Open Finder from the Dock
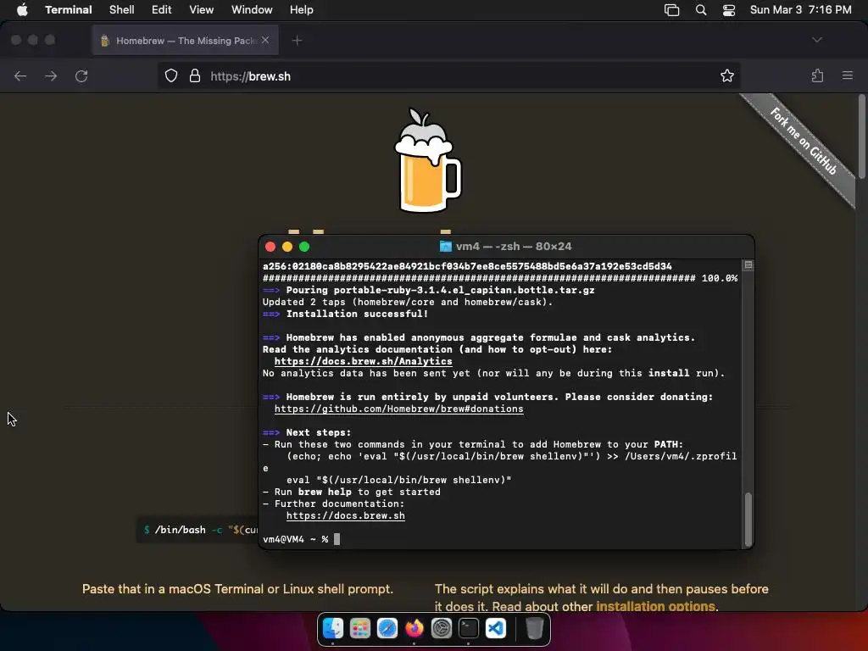The height and width of the screenshot is (651, 868). 333,628
